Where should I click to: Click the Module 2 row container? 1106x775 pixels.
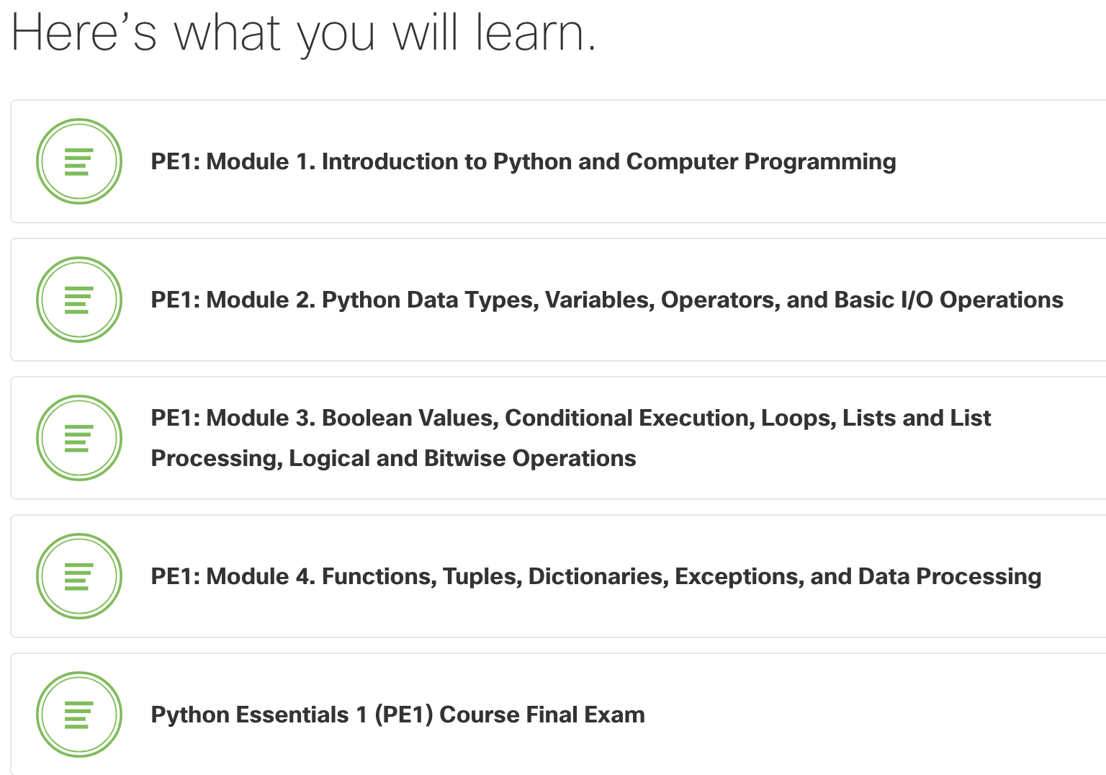553,300
